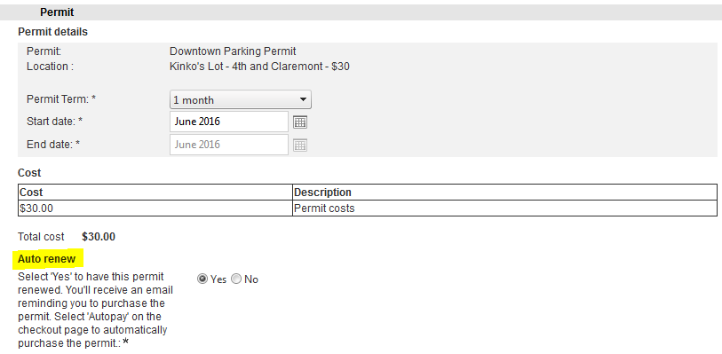Select the 'Permit costs' table cell

tap(504, 208)
